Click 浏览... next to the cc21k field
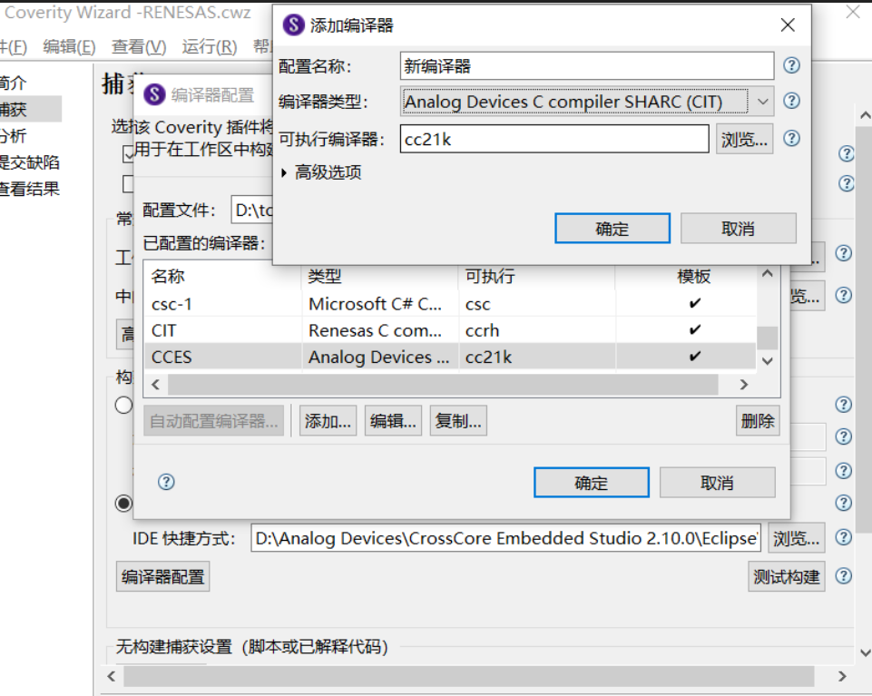872x696 pixels. pos(744,139)
